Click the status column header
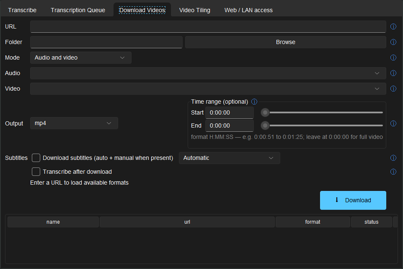403x269 pixels. (372, 222)
